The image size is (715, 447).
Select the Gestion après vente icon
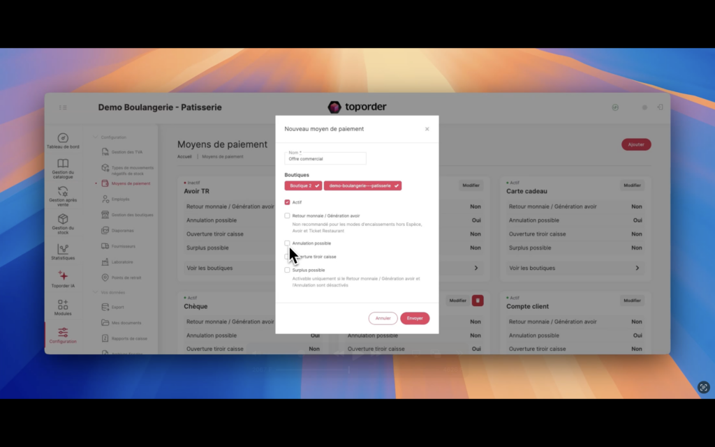pyautogui.click(x=63, y=192)
